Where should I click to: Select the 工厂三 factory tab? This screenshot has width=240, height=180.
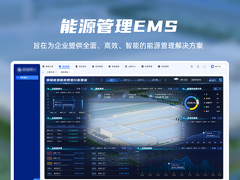(x=141, y=80)
